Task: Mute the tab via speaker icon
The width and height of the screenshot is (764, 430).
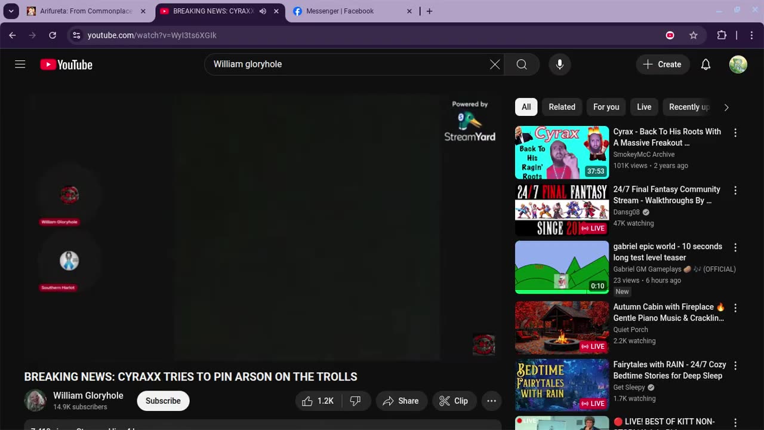Action: pos(263,11)
